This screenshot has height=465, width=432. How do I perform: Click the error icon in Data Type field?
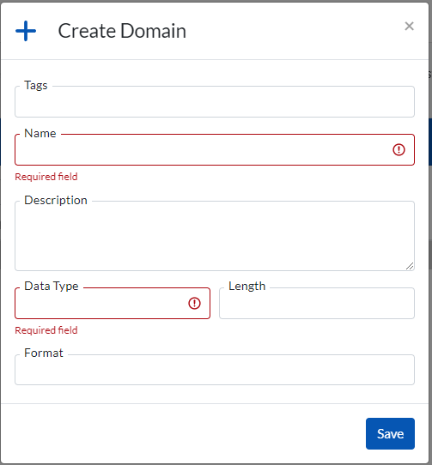[x=194, y=303]
